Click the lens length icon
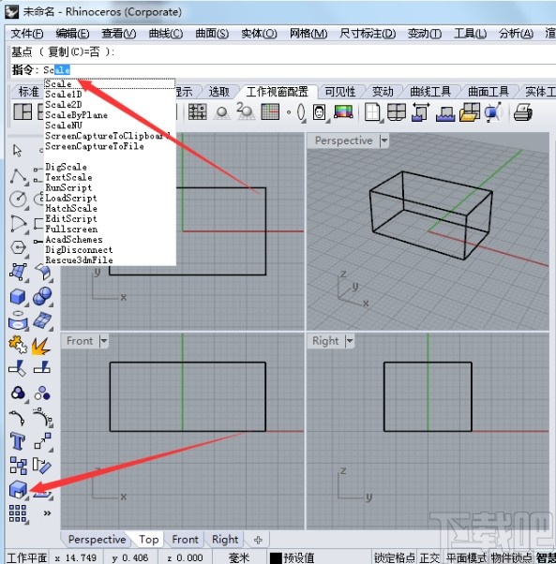 tap(301, 112)
